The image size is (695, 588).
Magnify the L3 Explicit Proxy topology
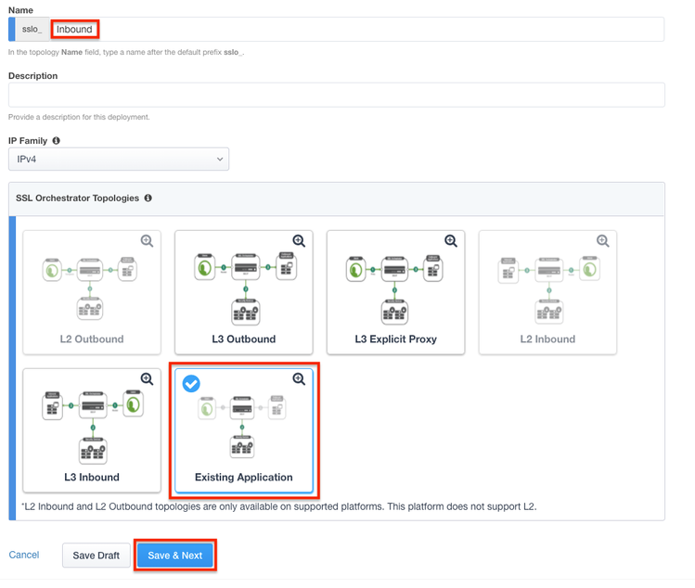(451, 241)
